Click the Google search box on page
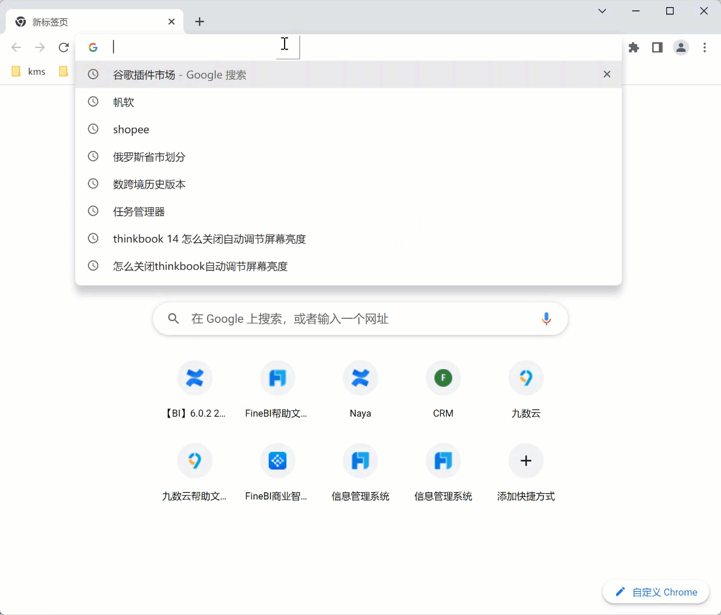This screenshot has height=615, width=721. 360,319
